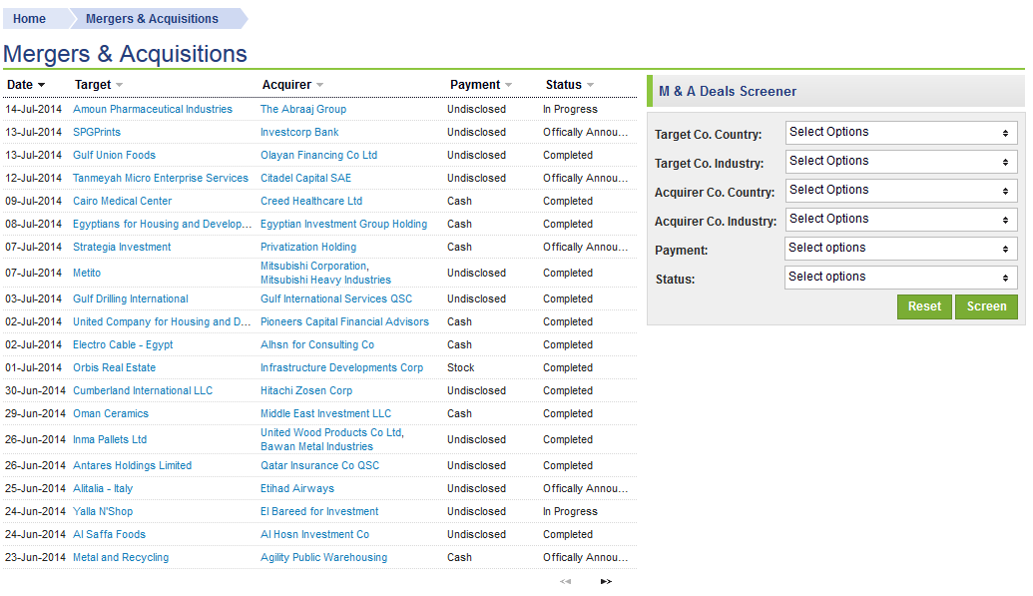Open Oman Ceramics link
The image size is (1033, 596).
(x=111, y=414)
